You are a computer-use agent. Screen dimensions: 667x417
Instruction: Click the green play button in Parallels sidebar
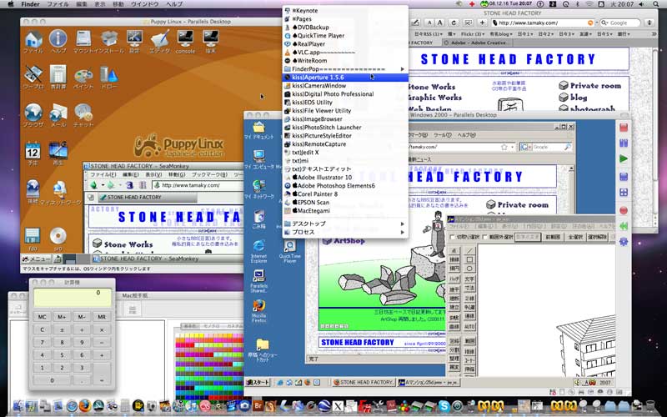pyautogui.click(x=623, y=158)
